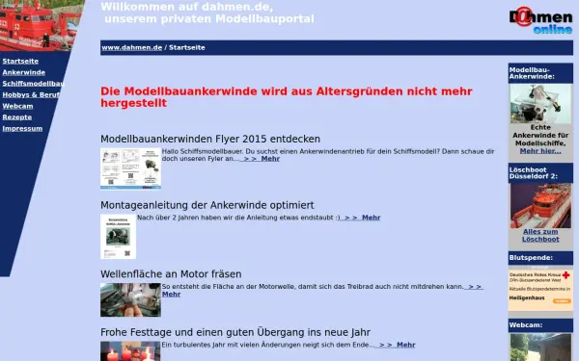Click the red Modellbauankerwinde announcement headline
This screenshot has width=579, height=361.
287,97
